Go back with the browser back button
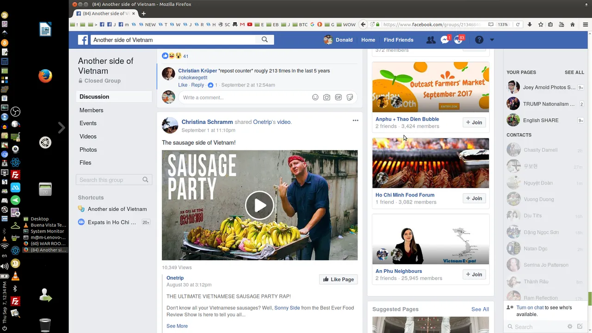592x333 pixels. pos(363,25)
